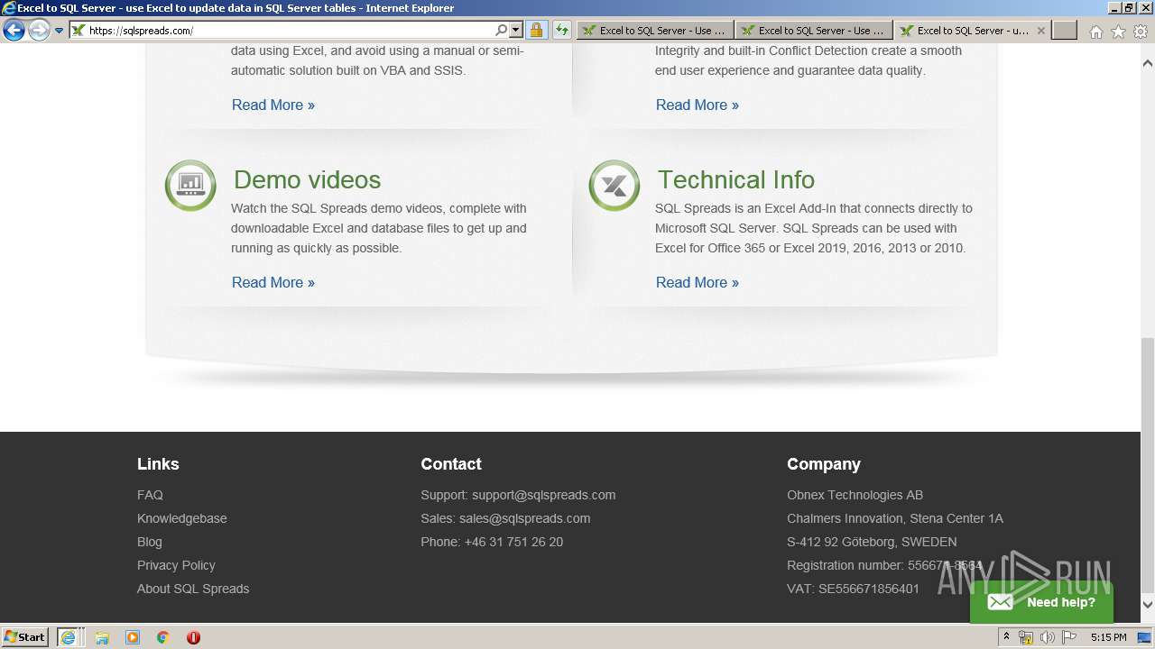The image size is (1155, 649).
Task: Click the Links footer heading
Action: tap(158, 464)
